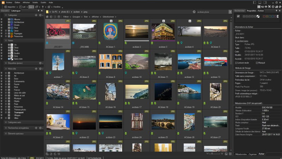Open the Métadonnées bottom tab
The image size is (282, 159).
pos(241,154)
